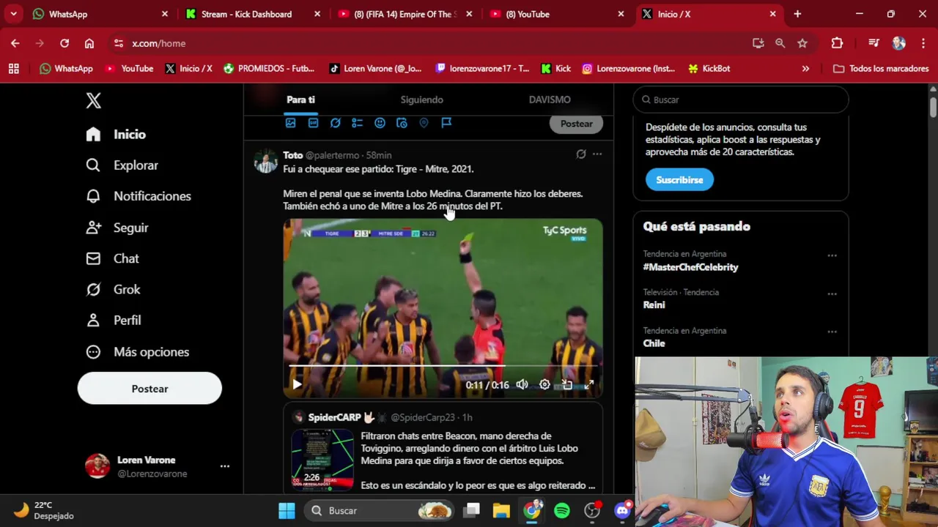
Task: Open Toto's profile avatar
Action: [x=265, y=161]
